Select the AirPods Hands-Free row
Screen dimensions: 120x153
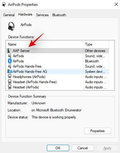tap(58, 66)
